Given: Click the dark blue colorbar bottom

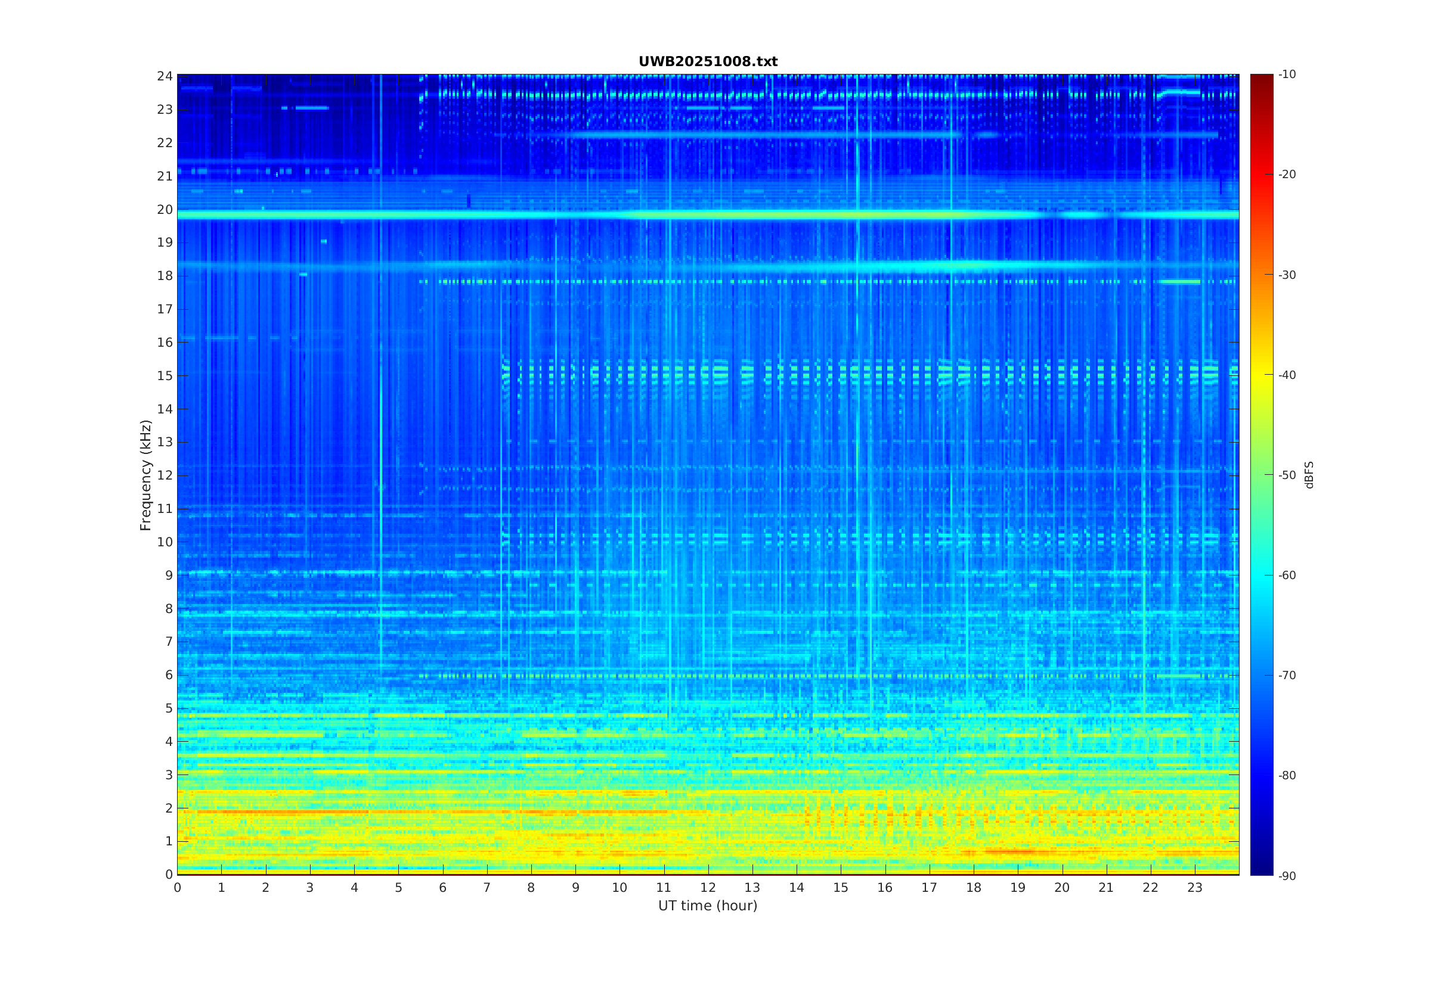Looking at the screenshot, I should [x=1261, y=866].
